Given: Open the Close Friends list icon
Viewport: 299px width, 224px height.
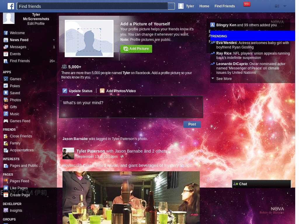Looking at the screenshot, I should click(6, 136).
